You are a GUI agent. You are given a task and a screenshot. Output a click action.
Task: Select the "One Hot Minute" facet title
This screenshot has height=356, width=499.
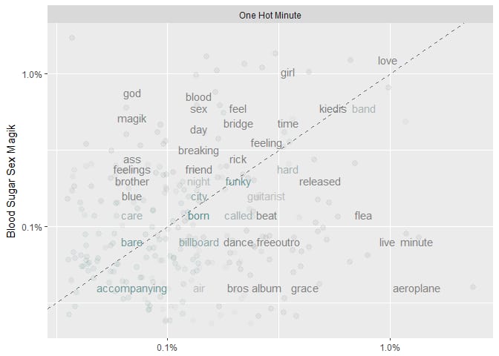pos(270,15)
